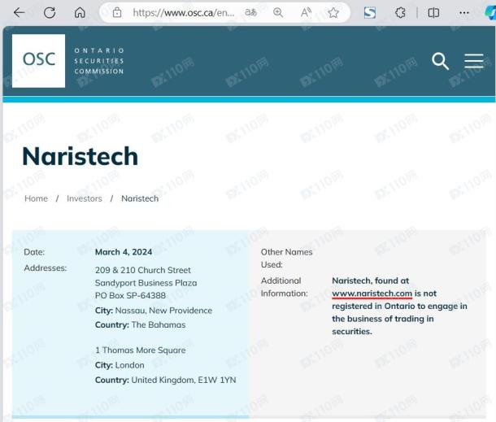
Task: Open the Extensions puzzle icon
Action: 400,13
